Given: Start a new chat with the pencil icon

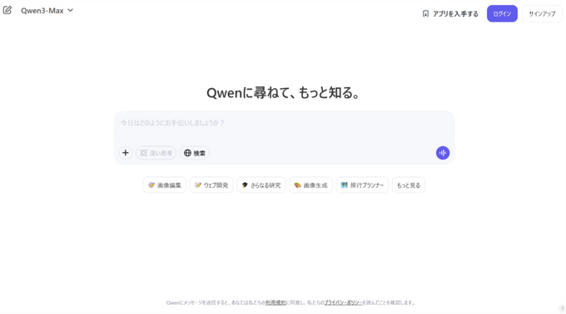Looking at the screenshot, I should tap(7, 10).
